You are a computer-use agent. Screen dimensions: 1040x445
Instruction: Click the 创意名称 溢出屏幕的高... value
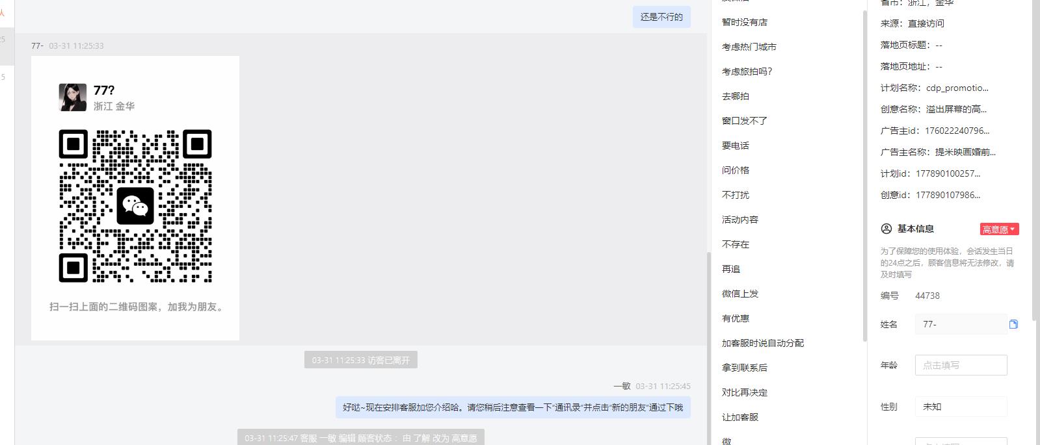956,109
